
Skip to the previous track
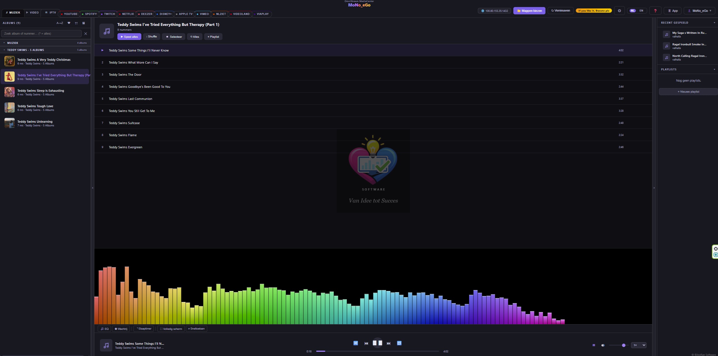(366, 343)
